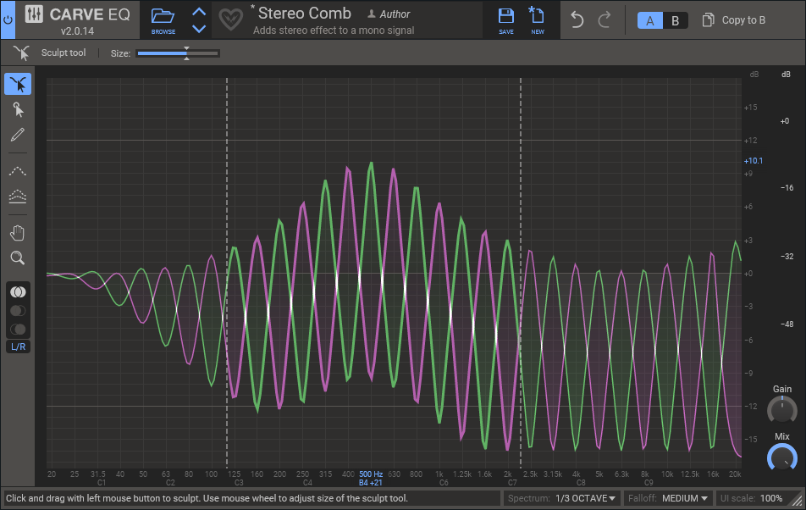The image size is (806, 510).
Task: Toggle L/R channel mode
Action: pyautogui.click(x=18, y=346)
